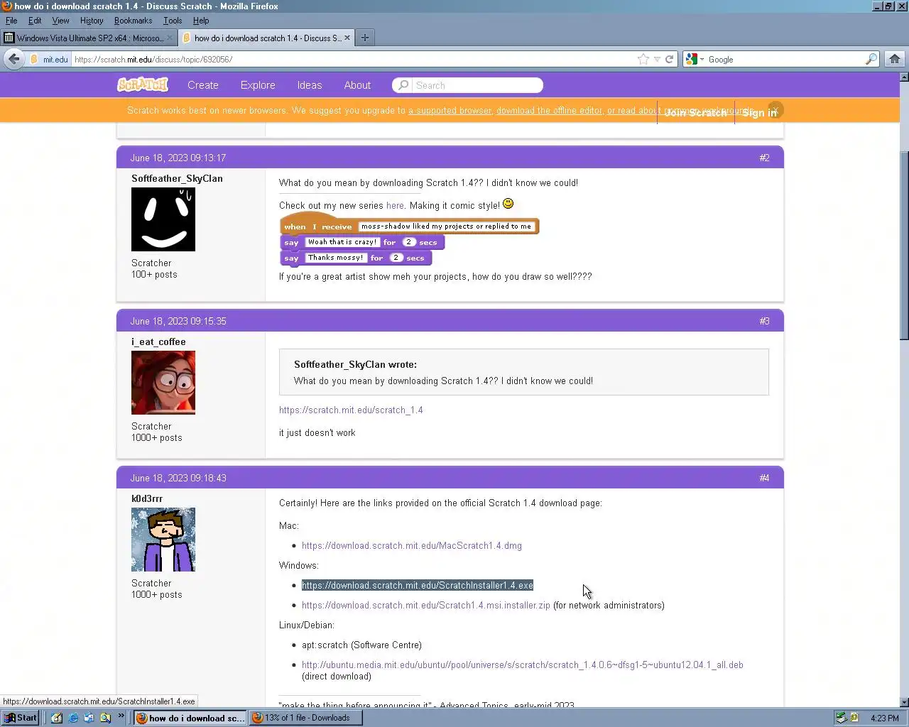Screen dimensions: 909x727
Task: Click the page scrollbar up arrow
Action: pyautogui.click(x=904, y=77)
